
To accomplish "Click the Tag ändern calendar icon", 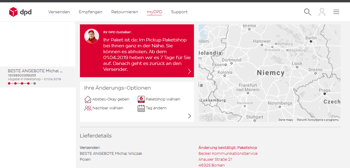I will click(x=141, y=108).
